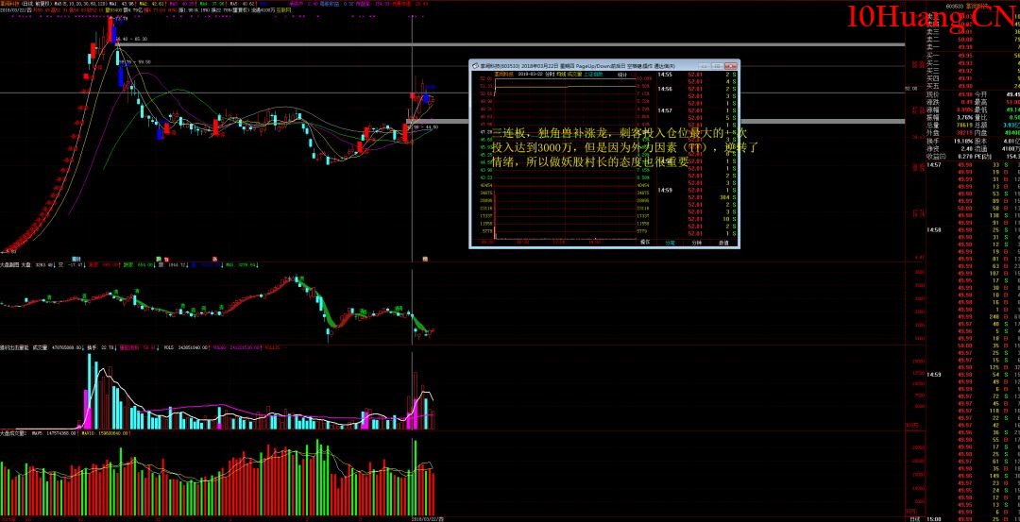Close the intraday popup window
Viewport: 1020px width, 522px height.
pyautogui.click(x=731, y=66)
